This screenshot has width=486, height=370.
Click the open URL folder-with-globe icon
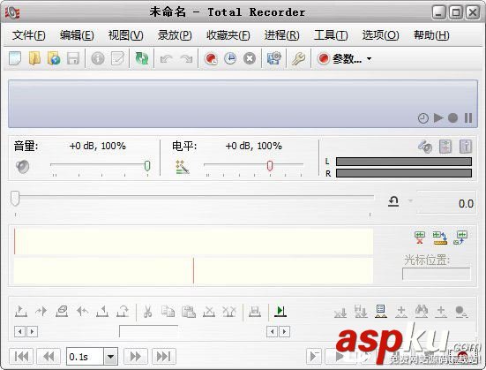(x=54, y=58)
